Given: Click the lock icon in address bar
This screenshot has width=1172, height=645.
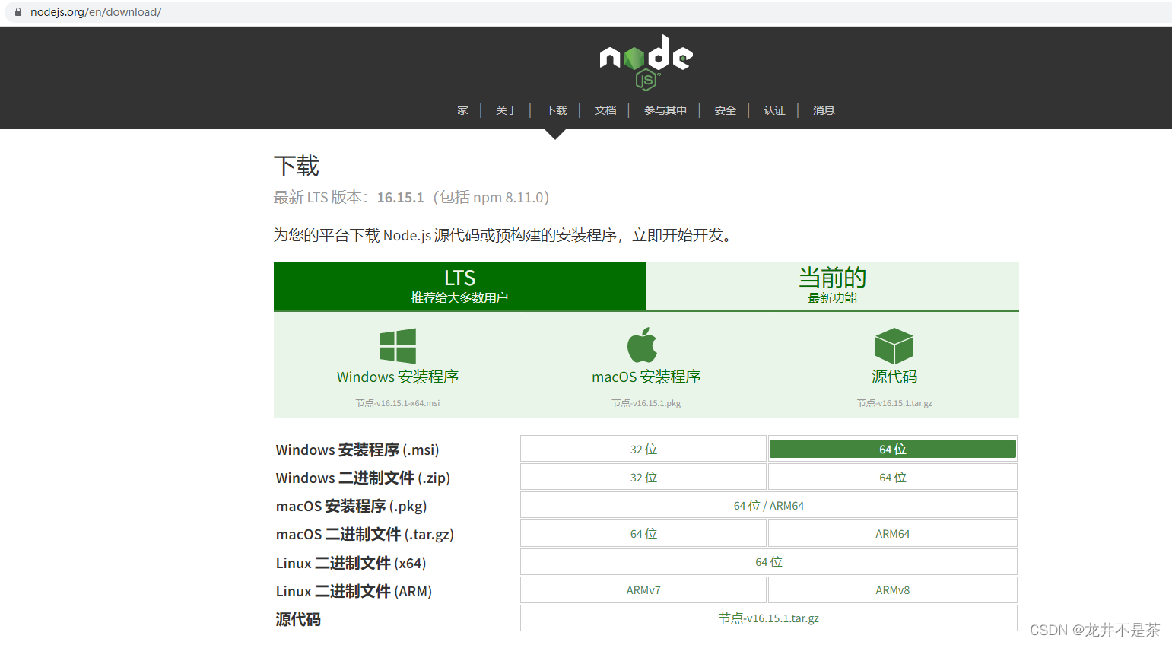Looking at the screenshot, I should click(x=18, y=12).
